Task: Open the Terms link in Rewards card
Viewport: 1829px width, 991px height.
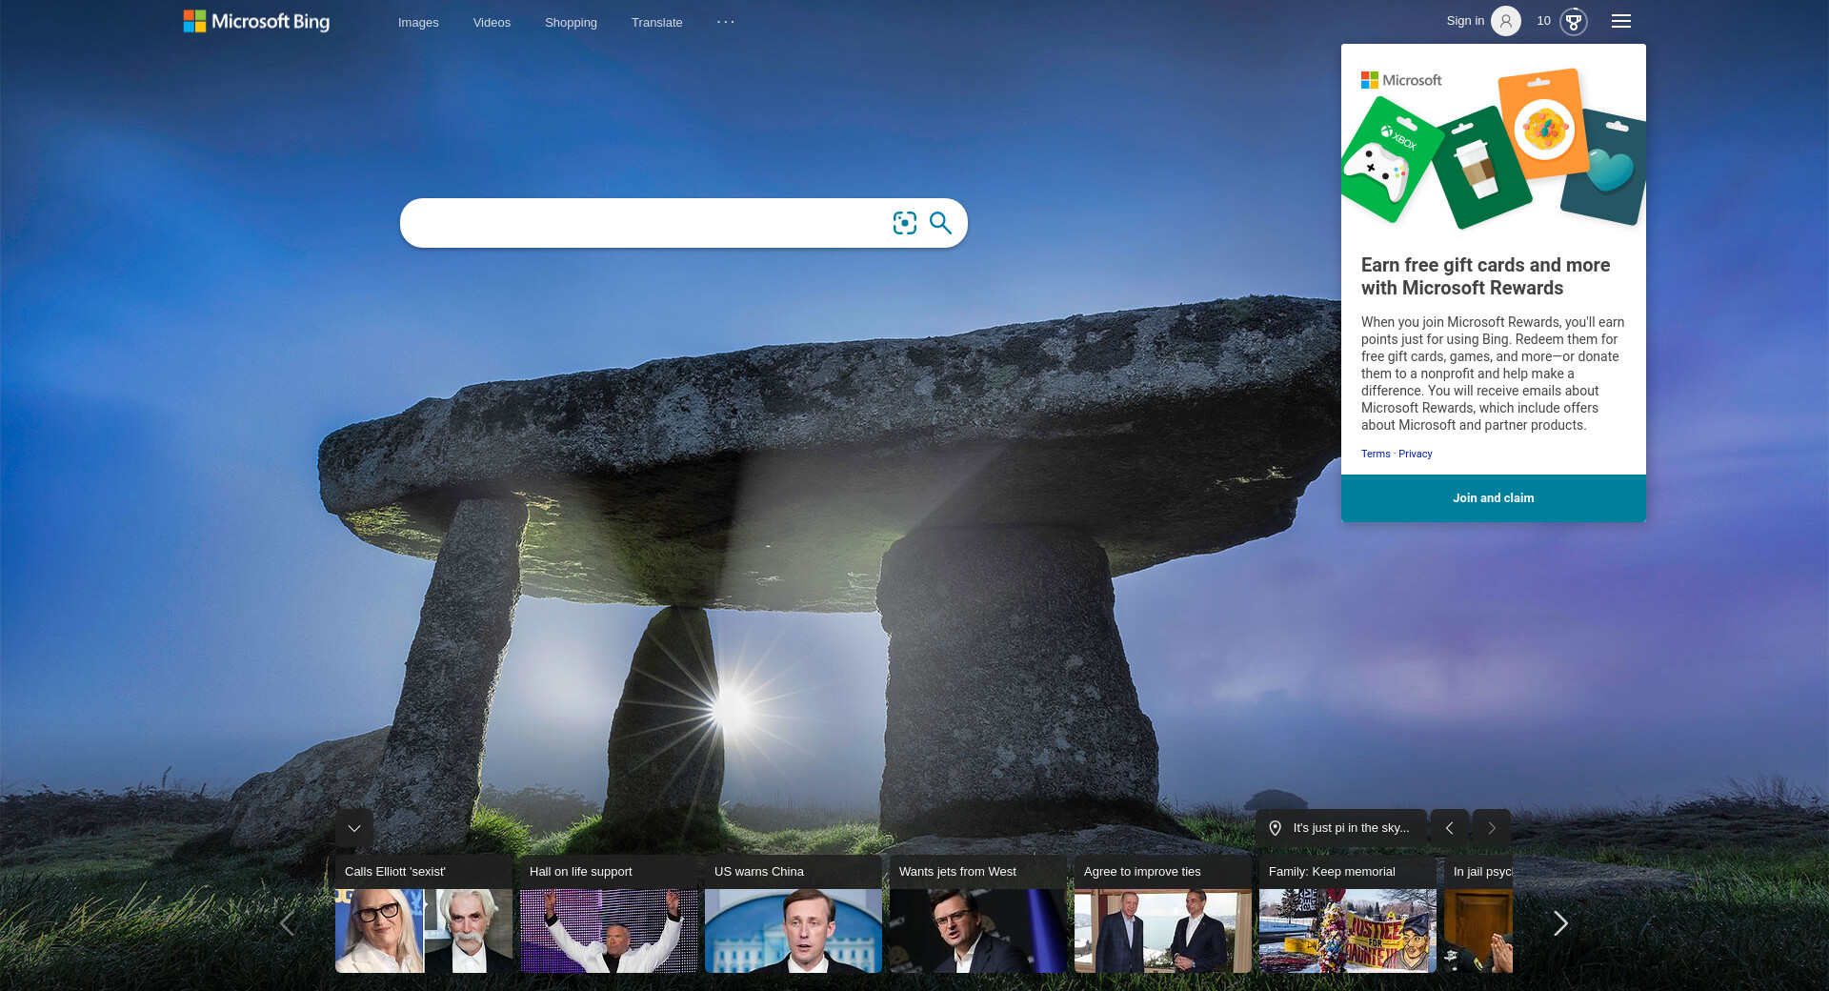Action: (x=1375, y=454)
